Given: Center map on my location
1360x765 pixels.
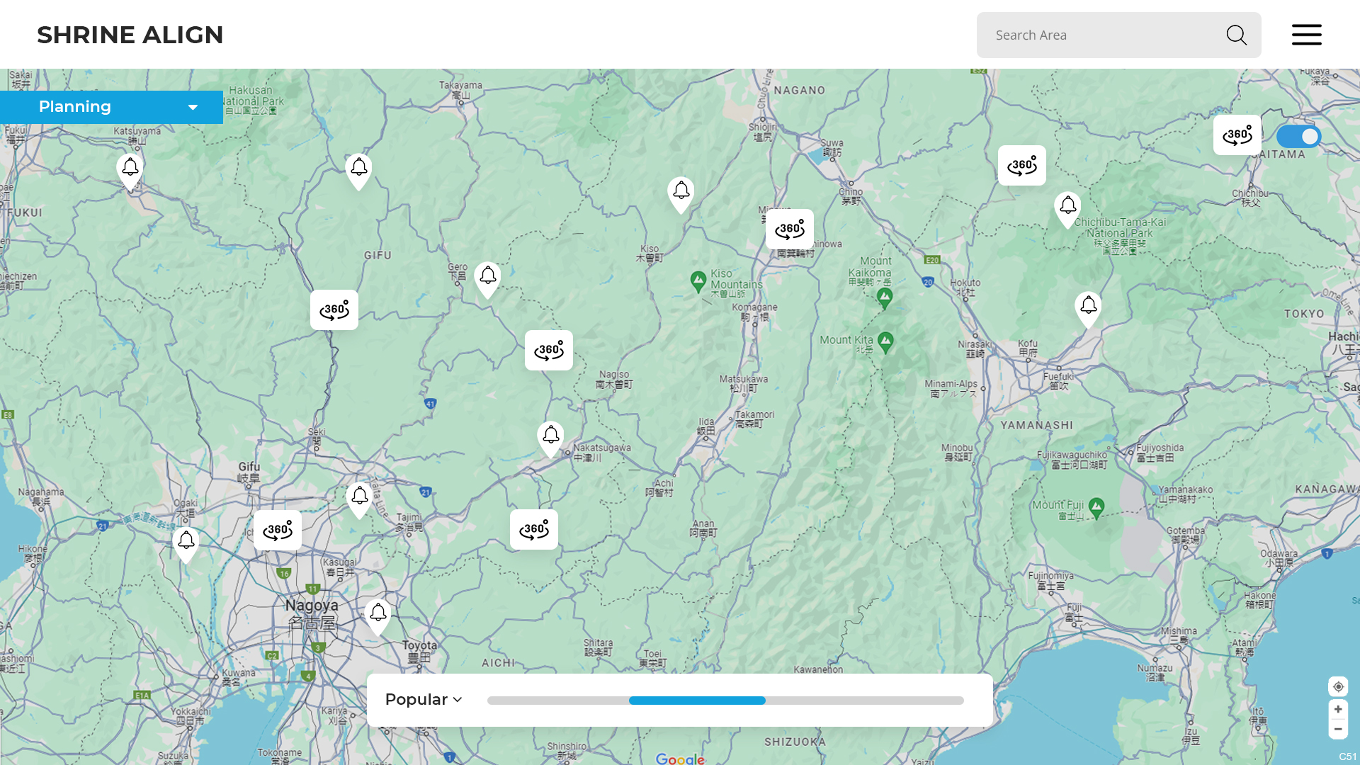Looking at the screenshot, I should (x=1338, y=686).
